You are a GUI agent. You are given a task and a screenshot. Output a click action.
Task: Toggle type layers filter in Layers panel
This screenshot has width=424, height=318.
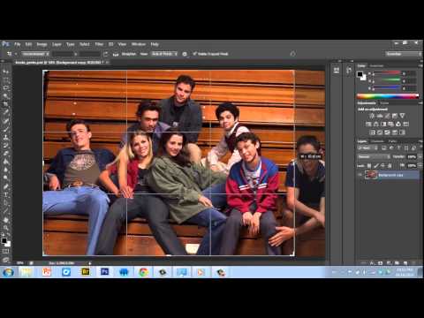coord(398,148)
